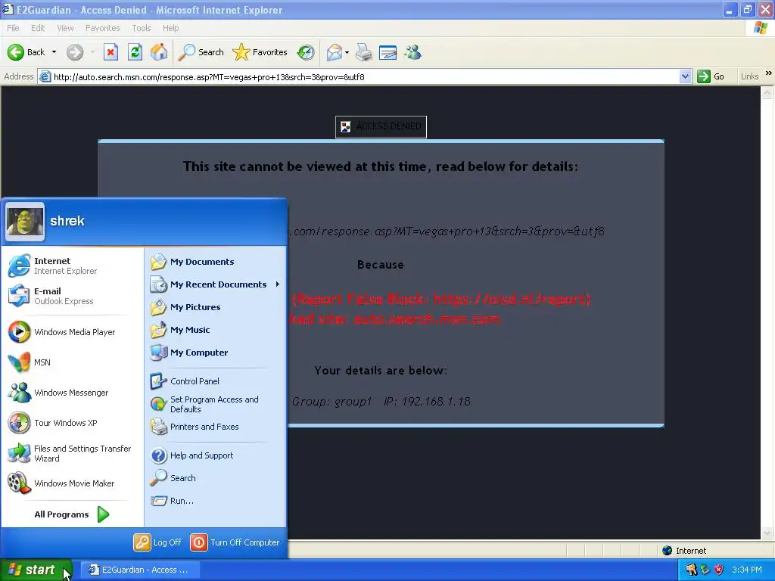Launch Windows Messenger from Start menu
This screenshot has height=581, width=775.
coord(72,393)
